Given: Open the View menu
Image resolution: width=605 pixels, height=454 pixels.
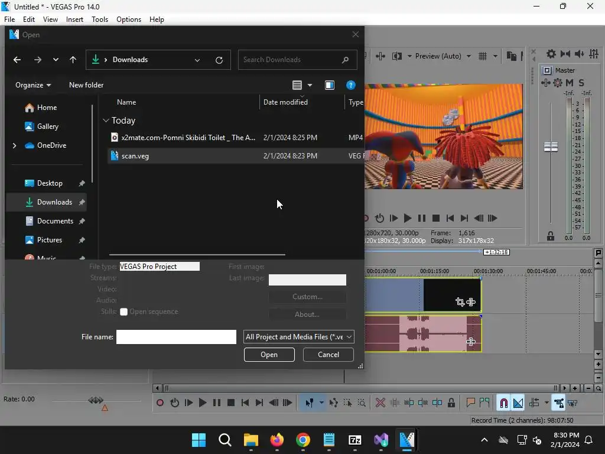Looking at the screenshot, I should [x=50, y=20].
